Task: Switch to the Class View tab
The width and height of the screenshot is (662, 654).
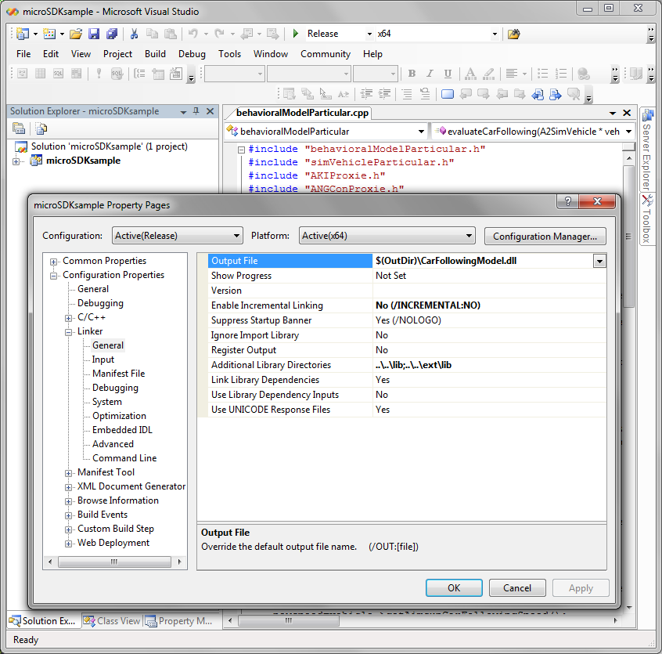Action: [112, 621]
